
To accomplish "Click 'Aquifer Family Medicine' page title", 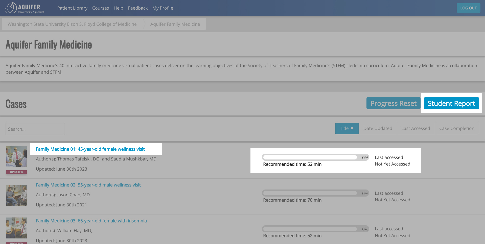I will tap(49, 45).
